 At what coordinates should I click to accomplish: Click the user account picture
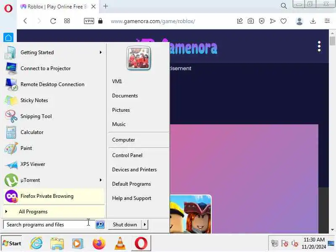pos(139,58)
